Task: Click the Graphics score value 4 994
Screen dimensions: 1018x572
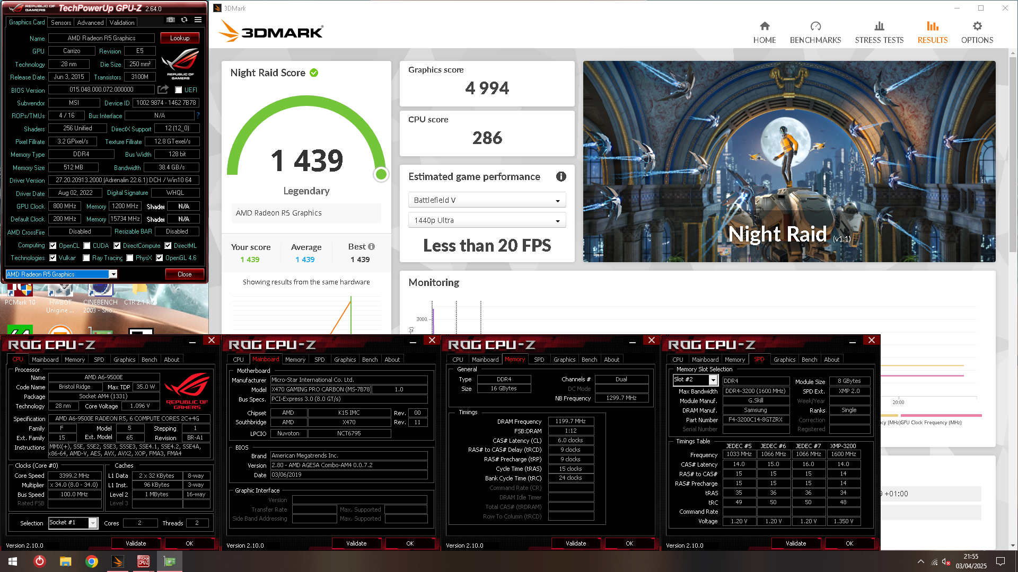Action: point(487,88)
